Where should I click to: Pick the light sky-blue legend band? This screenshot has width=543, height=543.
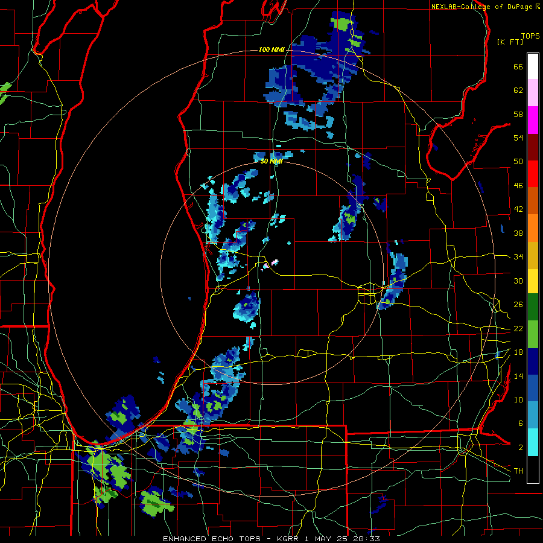tap(533, 415)
